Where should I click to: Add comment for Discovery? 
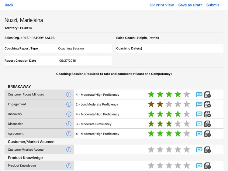coord(199,114)
